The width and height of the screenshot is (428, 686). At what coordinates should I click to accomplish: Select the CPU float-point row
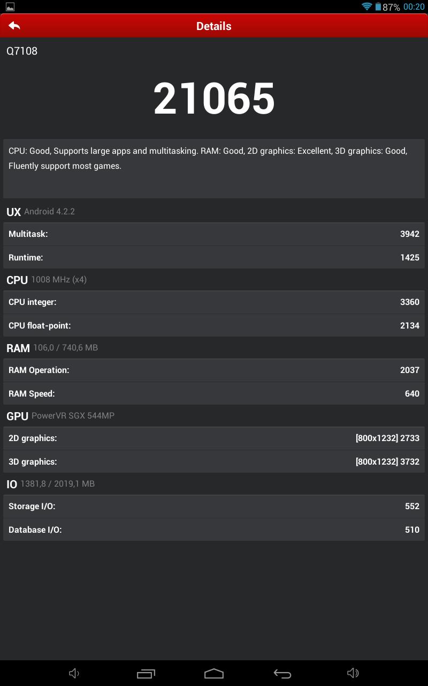tap(214, 326)
